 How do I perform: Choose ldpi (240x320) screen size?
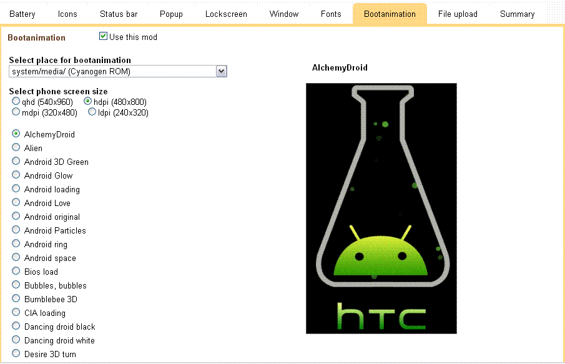point(92,112)
